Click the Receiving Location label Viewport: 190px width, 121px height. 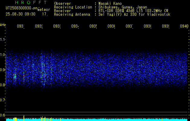click(x=73, y=7)
